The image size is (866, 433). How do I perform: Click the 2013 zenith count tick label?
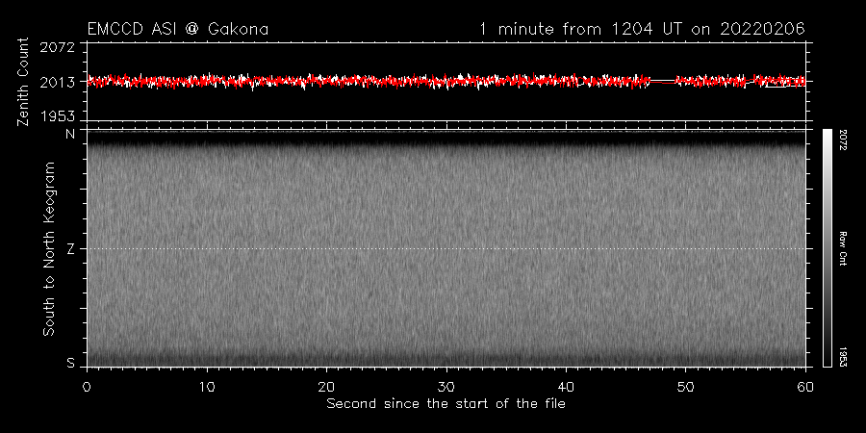click(58, 83)
